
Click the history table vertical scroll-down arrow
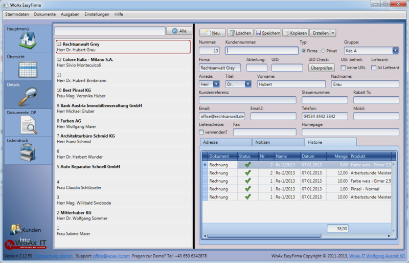(x=393, y=231)
